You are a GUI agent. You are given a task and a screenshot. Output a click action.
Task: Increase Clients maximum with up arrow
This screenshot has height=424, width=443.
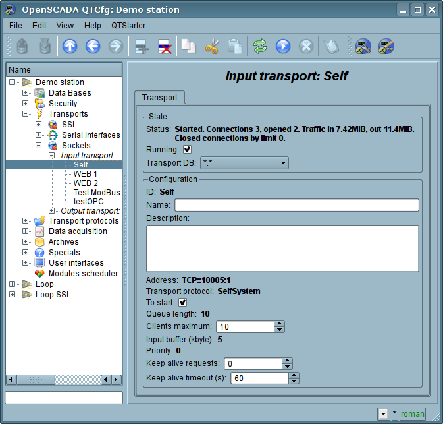(279, 324)
